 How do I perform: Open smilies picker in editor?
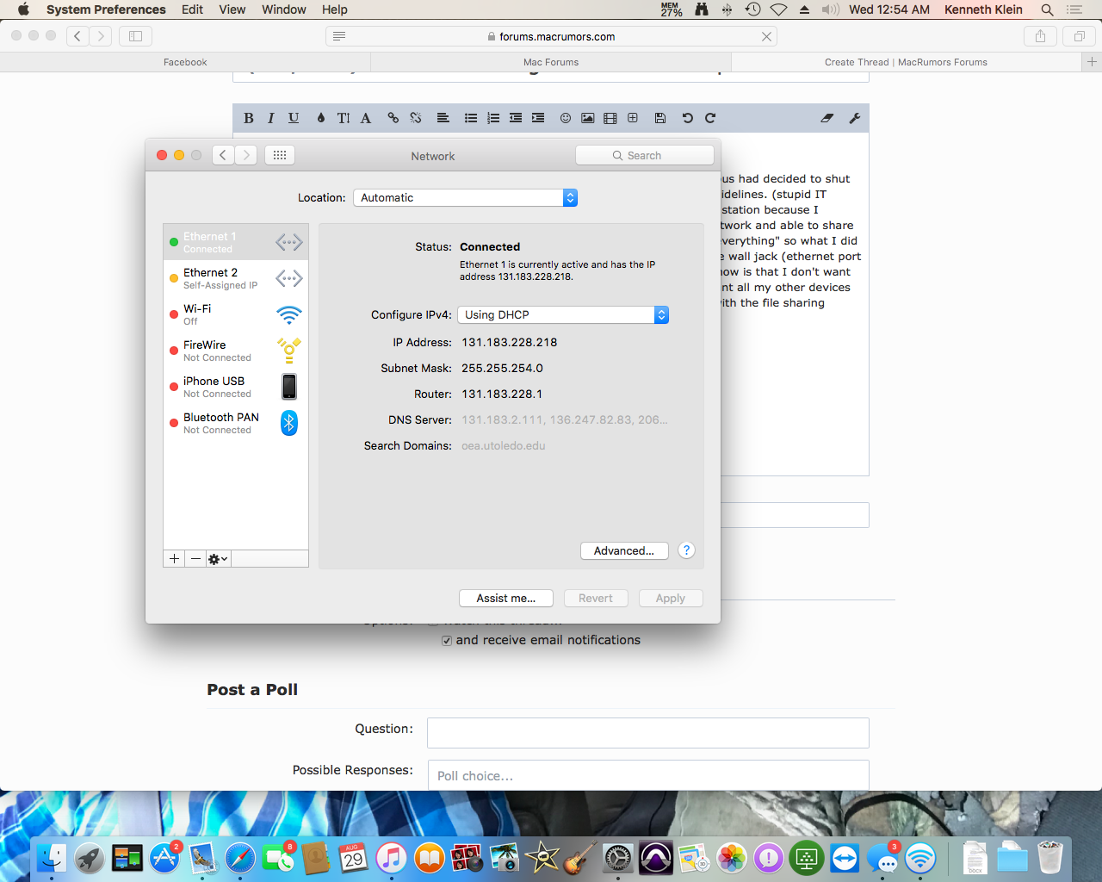(x=566, y=118)
